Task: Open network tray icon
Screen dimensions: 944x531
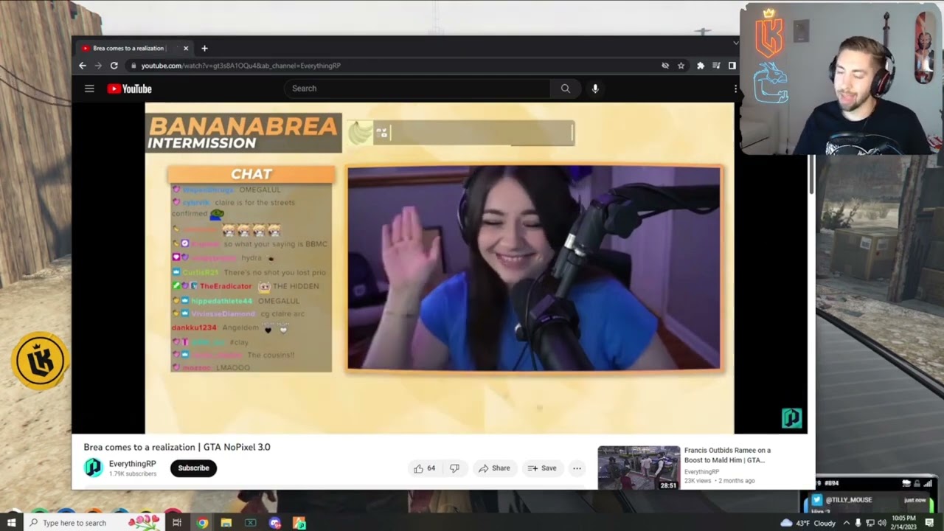Action: click(x=870, y=523)
